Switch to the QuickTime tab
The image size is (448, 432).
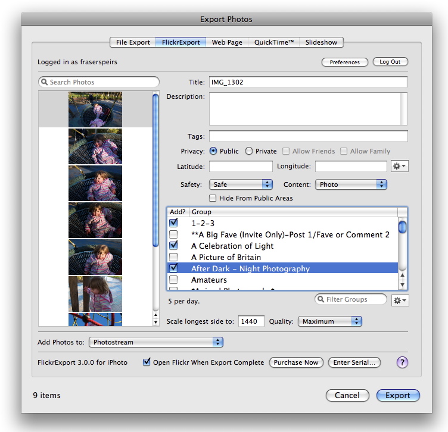273,42
